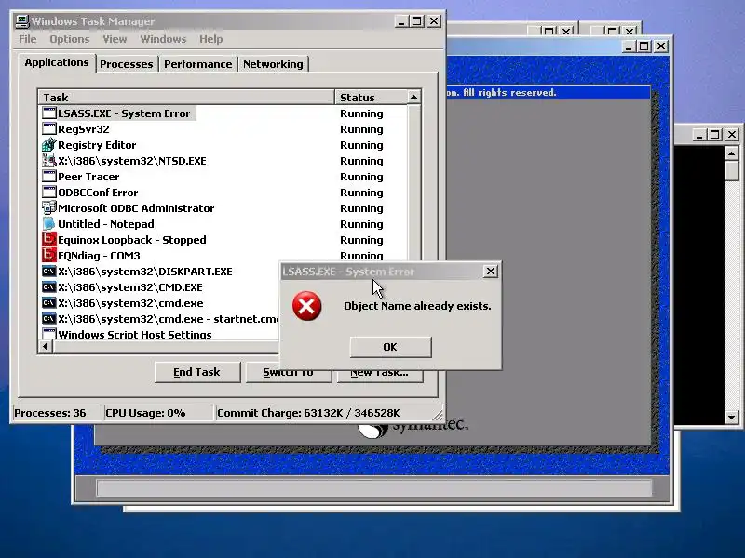The image size is (745, 558).
Task: Open the View menu
Action: (x=115, y=39)
